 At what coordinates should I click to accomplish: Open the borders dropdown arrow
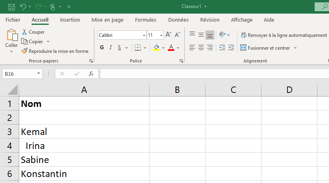click(145, 48)
